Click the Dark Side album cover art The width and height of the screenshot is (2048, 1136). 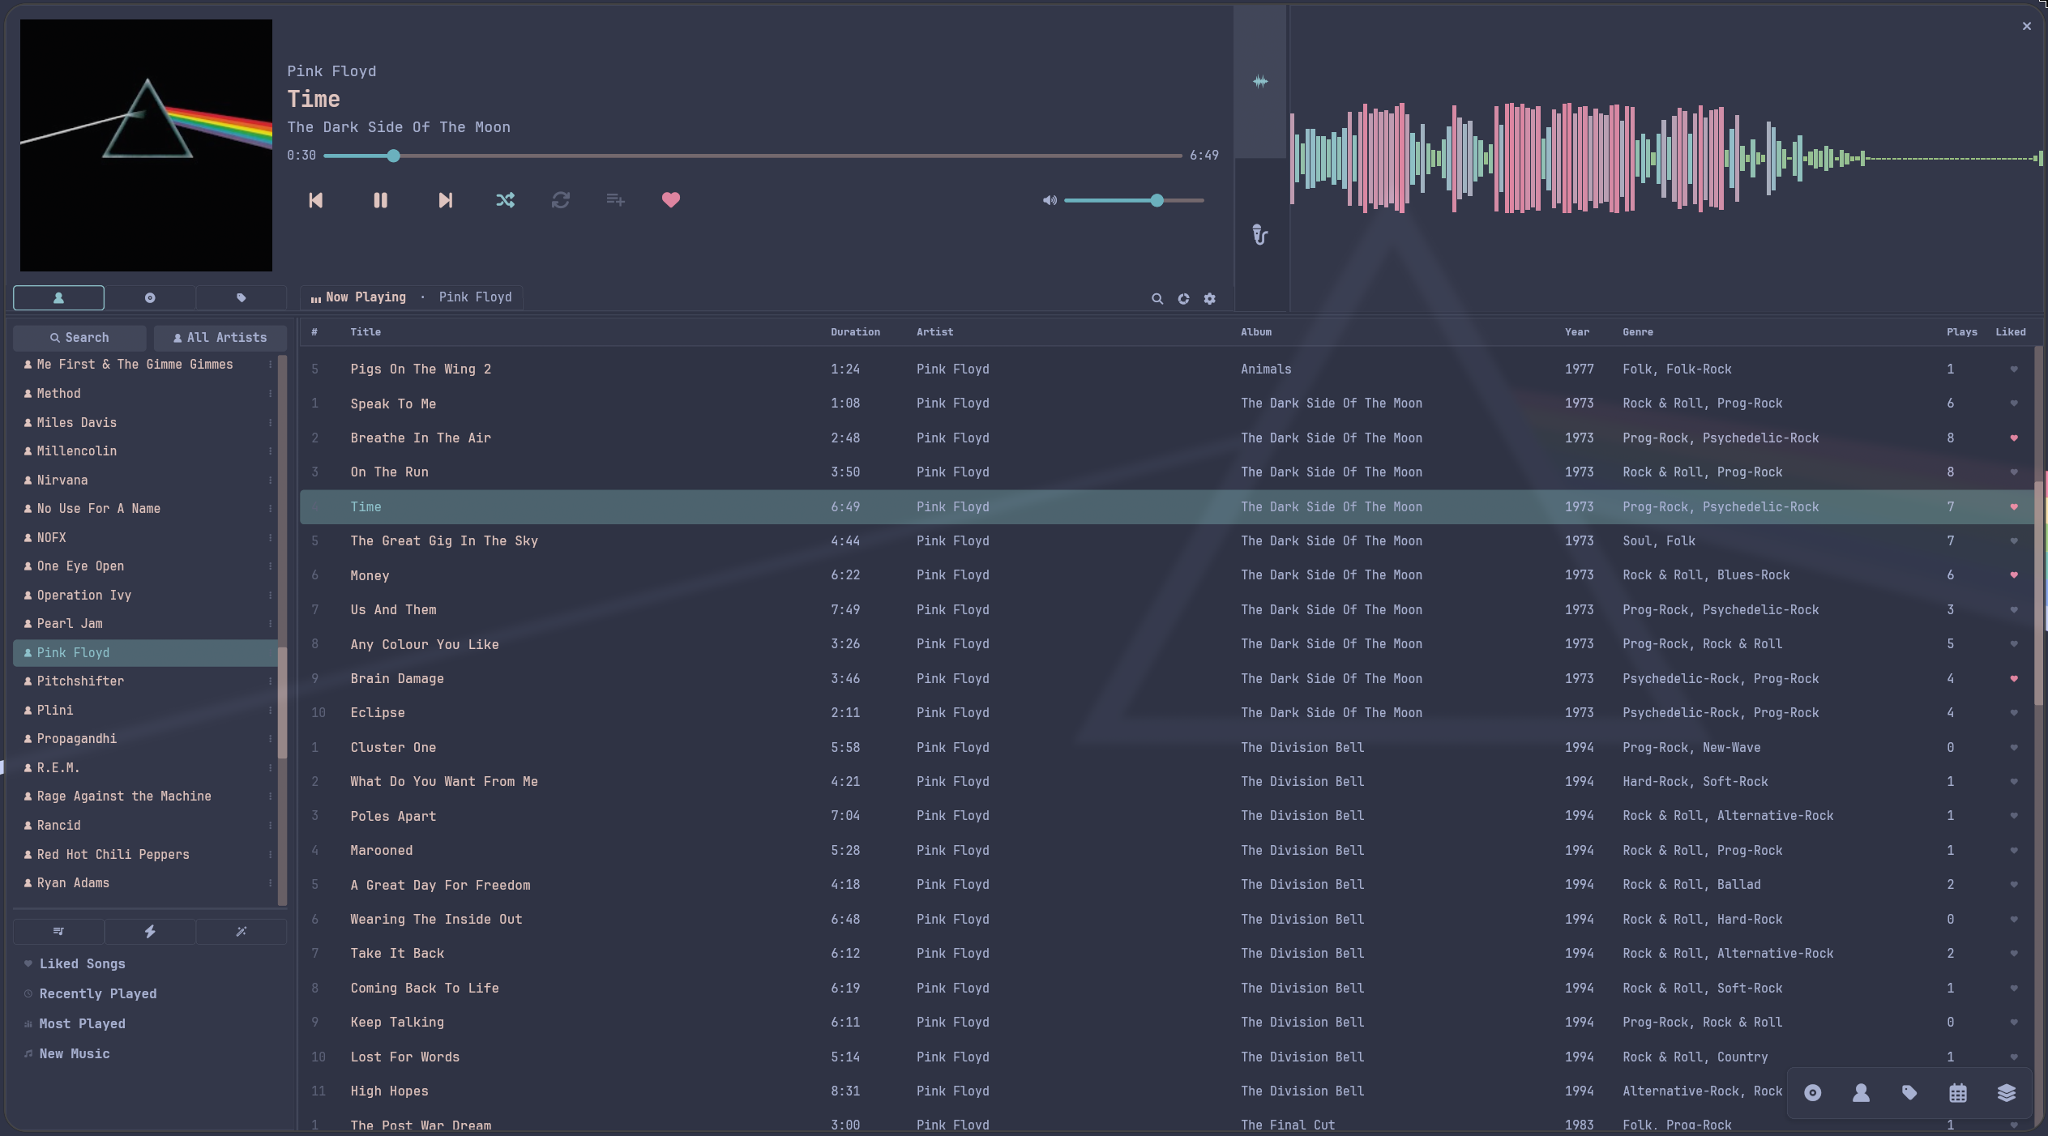click(x=146, y=145)
